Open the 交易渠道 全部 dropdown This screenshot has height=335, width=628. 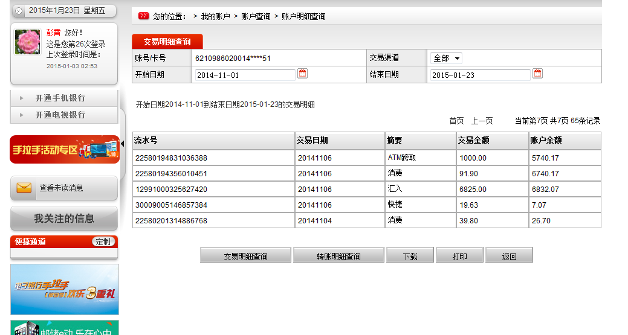coord(446,59)
